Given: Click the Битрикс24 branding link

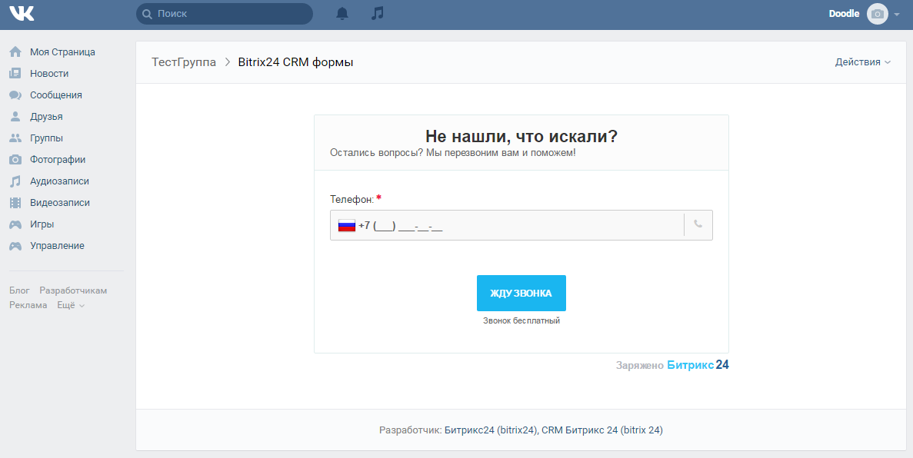Looking at the screenshot, I should 698,365.
